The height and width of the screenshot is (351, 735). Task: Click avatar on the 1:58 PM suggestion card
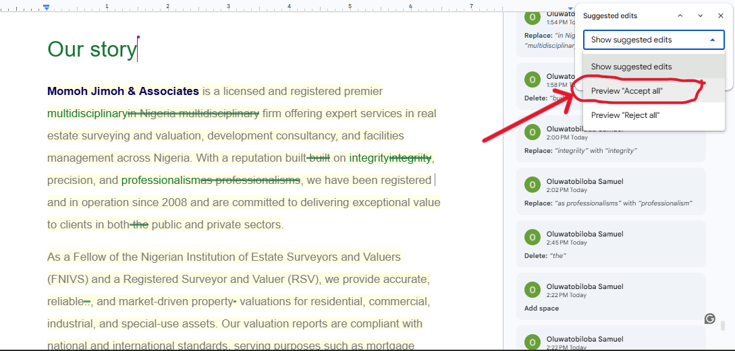coord(532,79)
